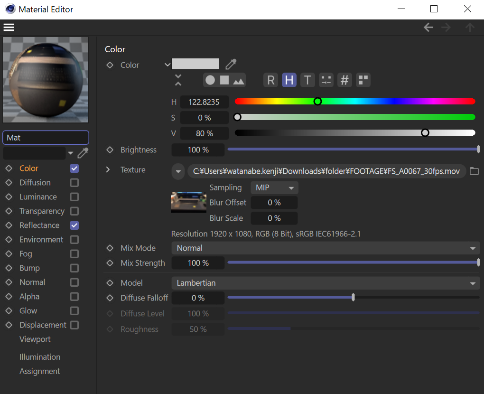Viewport: 484px width, 394px height.
Task: Select the Viewport channel item
Action: point(35,339)
